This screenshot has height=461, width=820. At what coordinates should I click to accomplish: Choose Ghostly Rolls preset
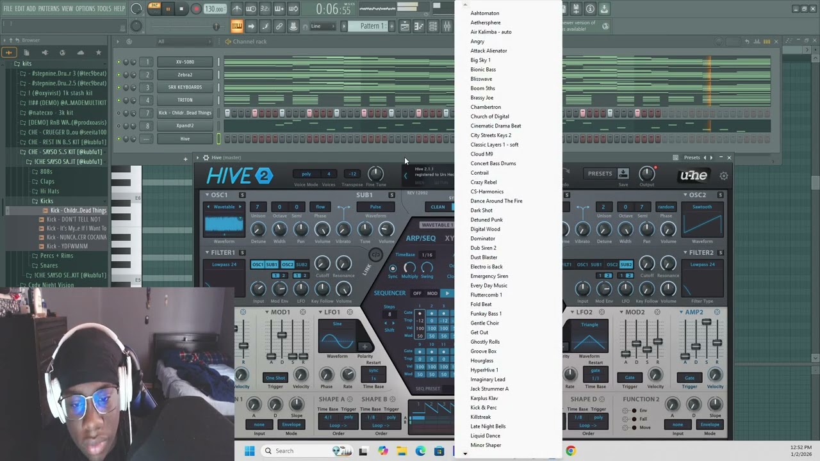pyautogui.click(x=485, y=342)
